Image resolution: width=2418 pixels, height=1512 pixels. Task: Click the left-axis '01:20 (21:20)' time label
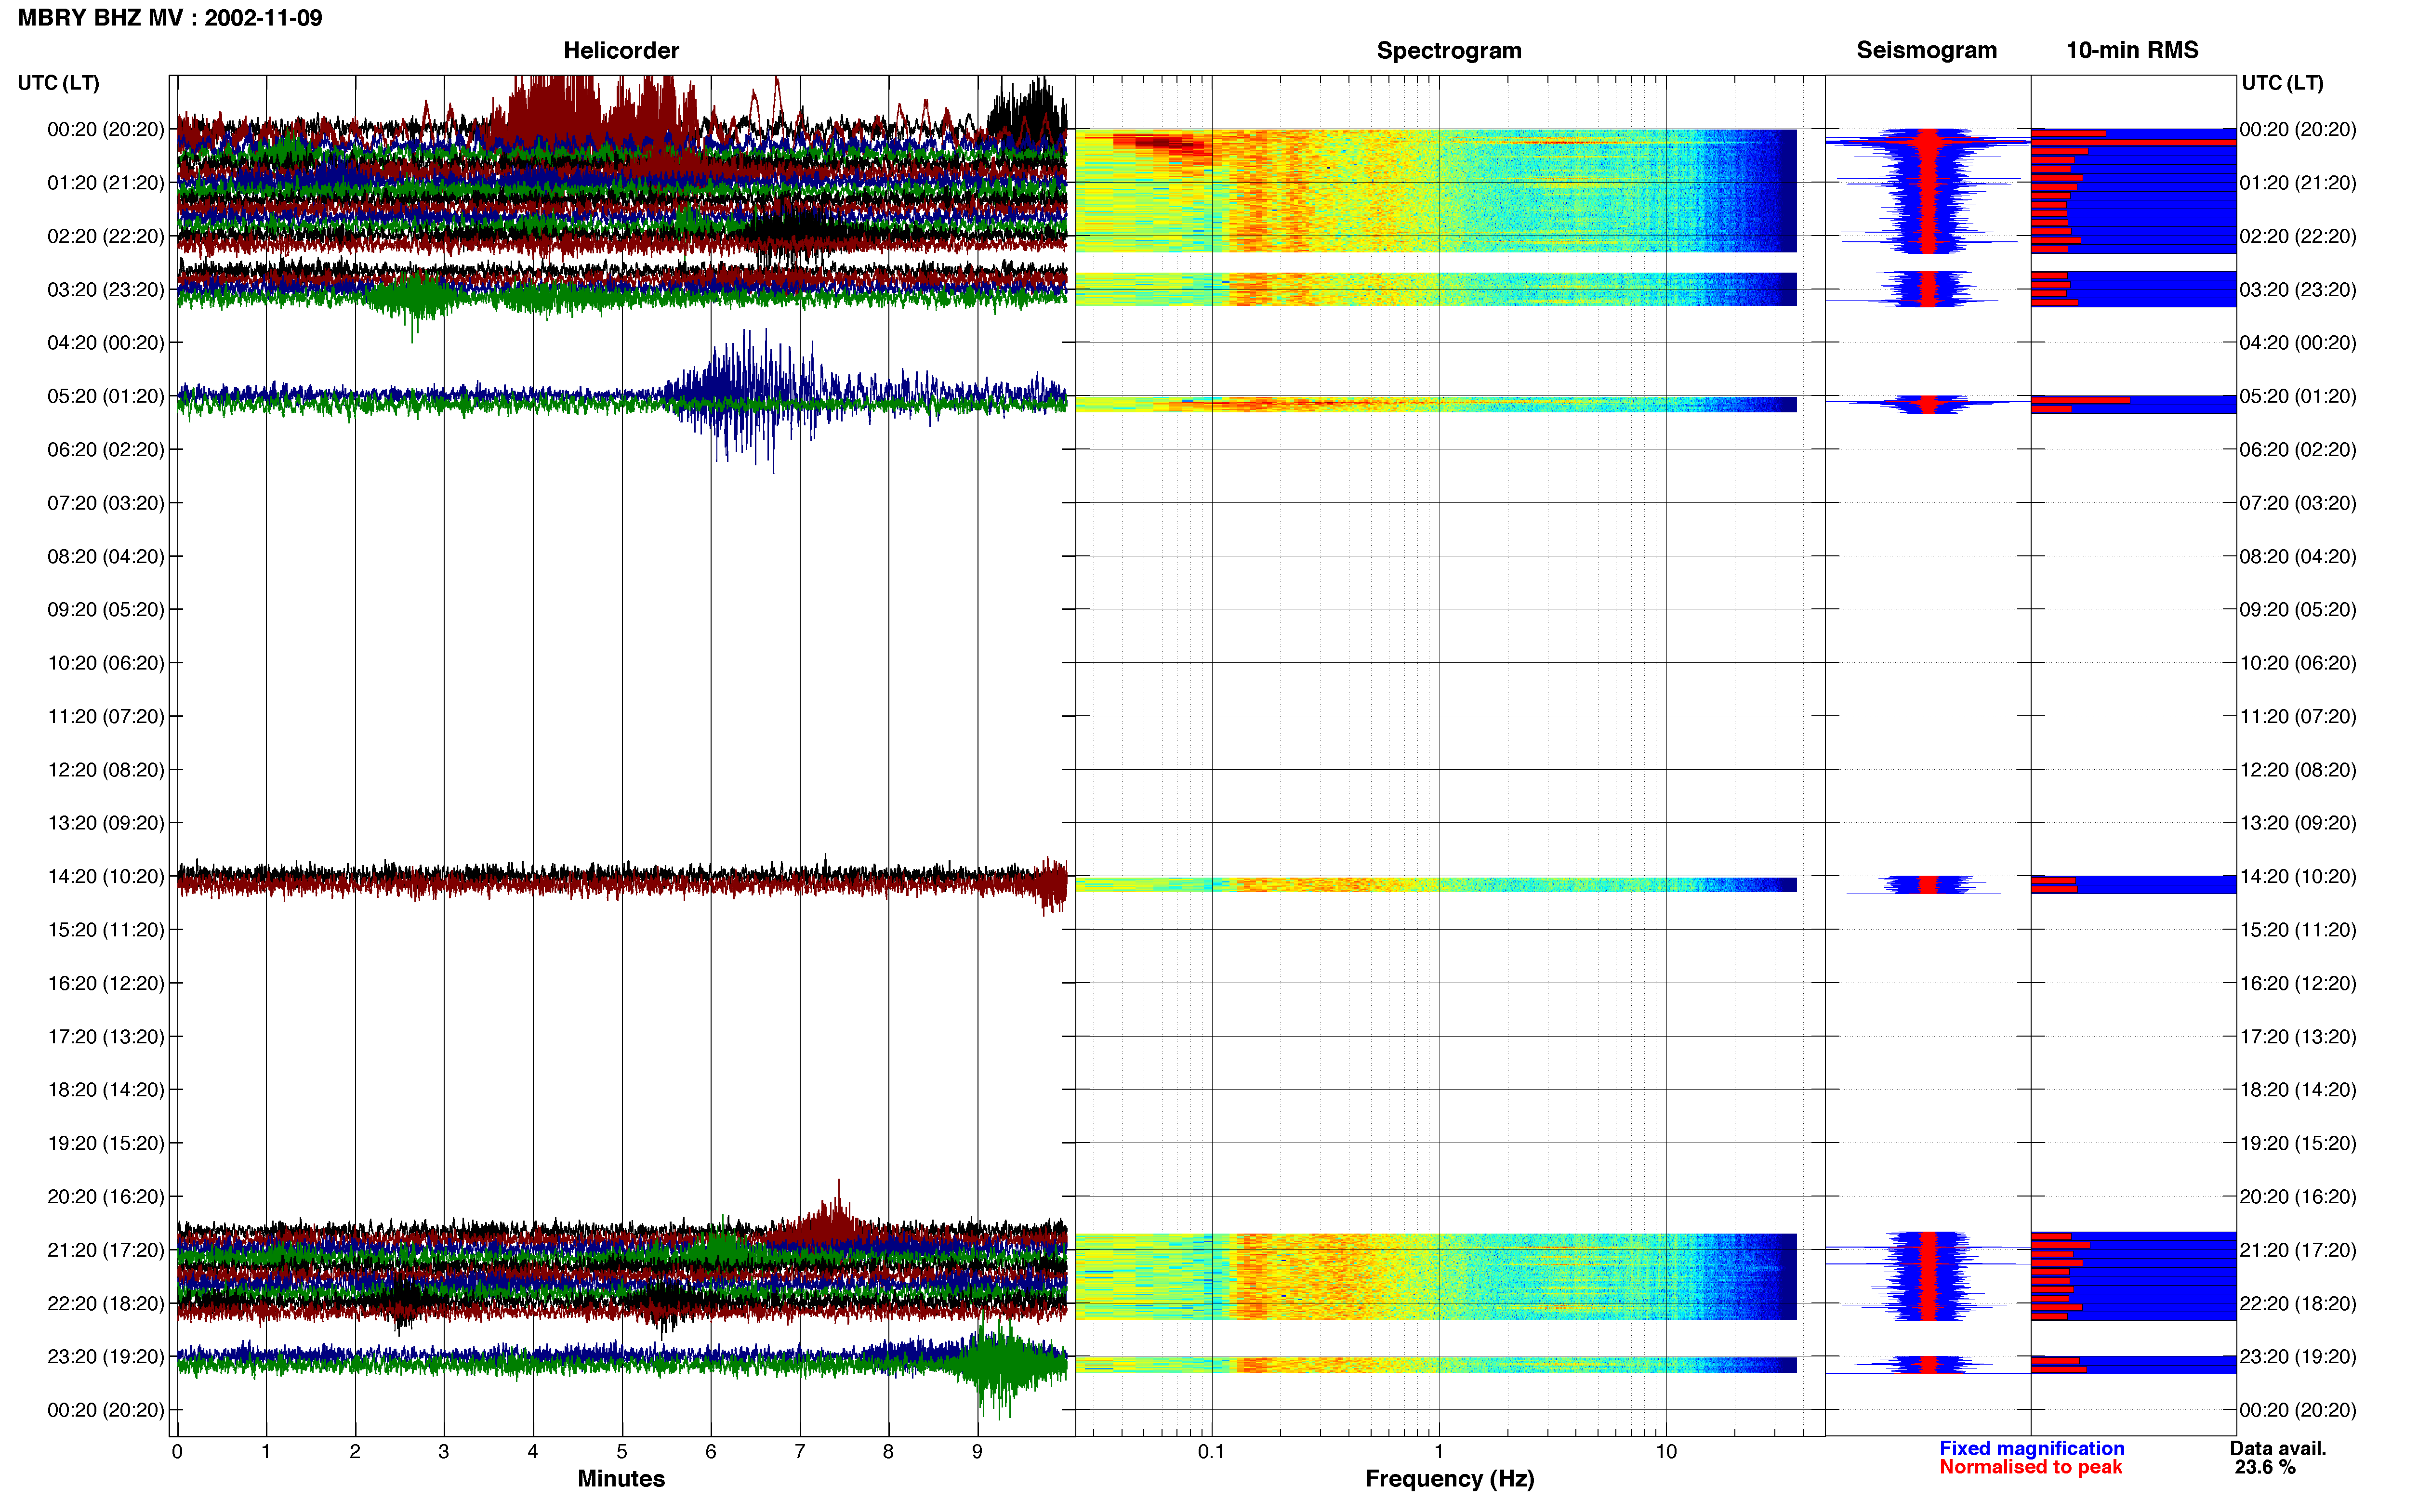coord(105,183)
